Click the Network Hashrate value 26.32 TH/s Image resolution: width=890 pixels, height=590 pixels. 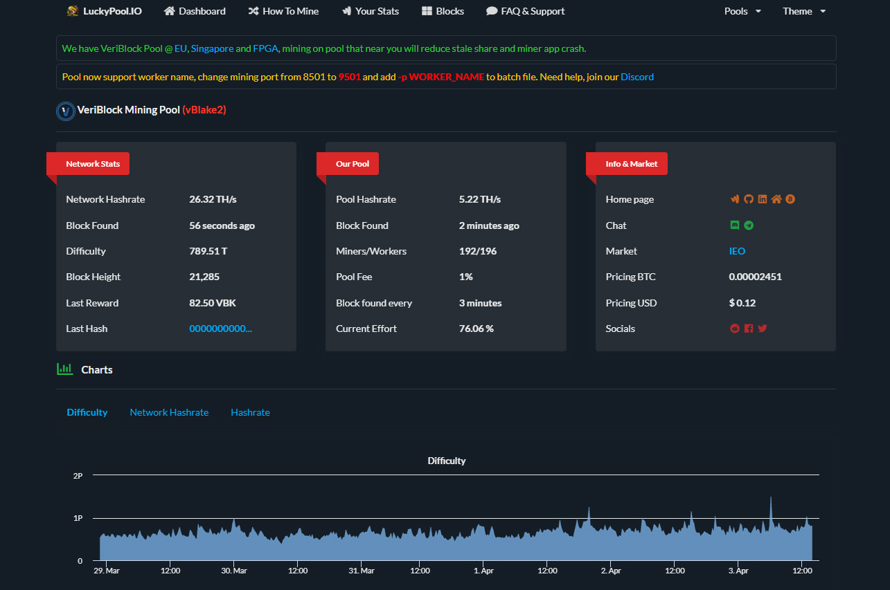(213, 199)
